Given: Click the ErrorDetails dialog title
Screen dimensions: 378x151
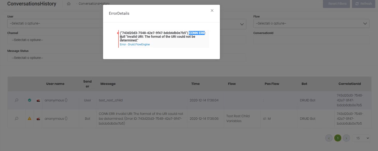Looking at the screenshot, I should pyautogui.click(x=119, y=13).
